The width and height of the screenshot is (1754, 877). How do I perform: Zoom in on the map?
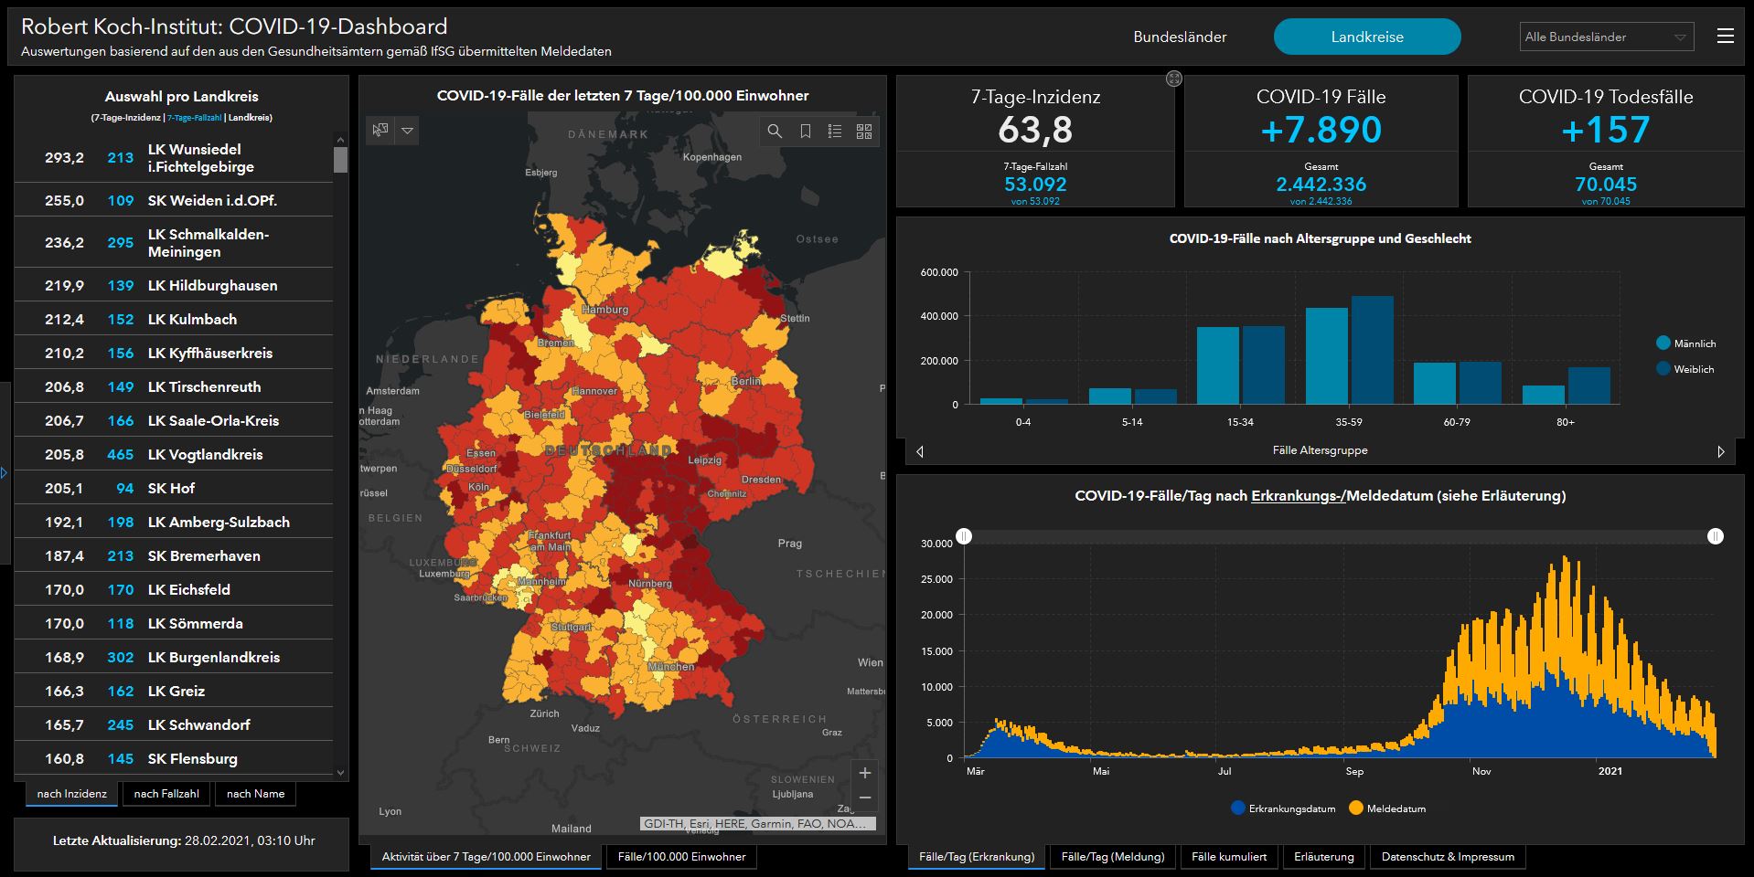click(864, 773)
